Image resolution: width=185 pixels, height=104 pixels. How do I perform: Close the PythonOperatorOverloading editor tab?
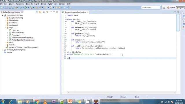click(x=88, y=12)
